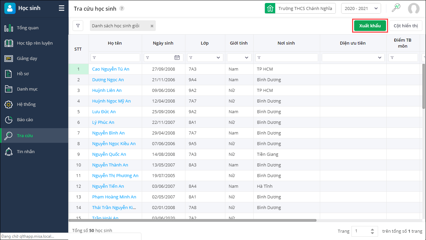The height and width of the screenshot is (240, 426).
Task: Click the filter funnel icon button
Action: coord(78,26)
